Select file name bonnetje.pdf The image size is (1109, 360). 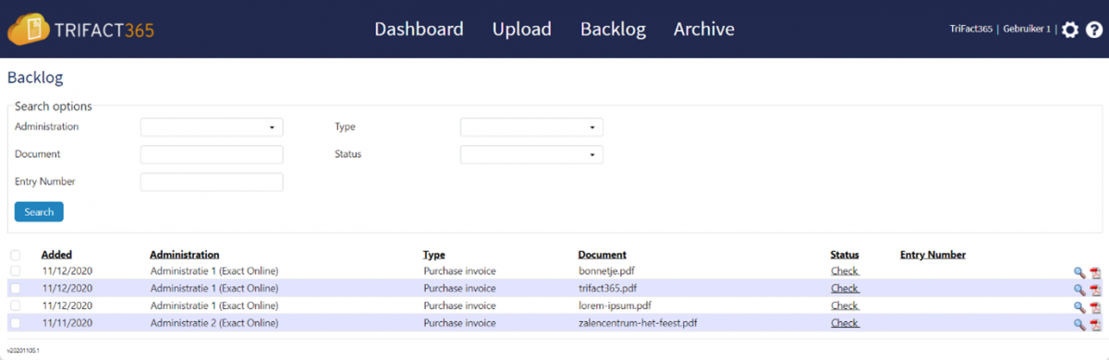[606, 271]
